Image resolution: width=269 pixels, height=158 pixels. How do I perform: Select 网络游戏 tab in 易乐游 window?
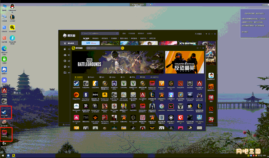(95, 38)
